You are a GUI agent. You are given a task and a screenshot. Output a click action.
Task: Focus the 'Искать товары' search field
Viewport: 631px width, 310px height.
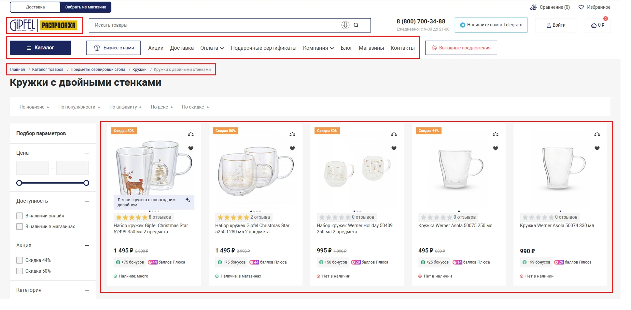(x=215, y=25)
